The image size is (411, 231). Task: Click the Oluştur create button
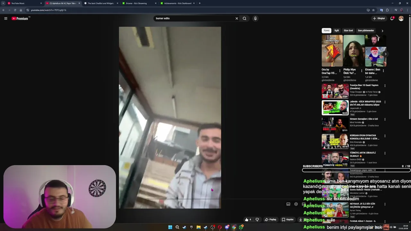pyautogui.click(x=379, y=18)
